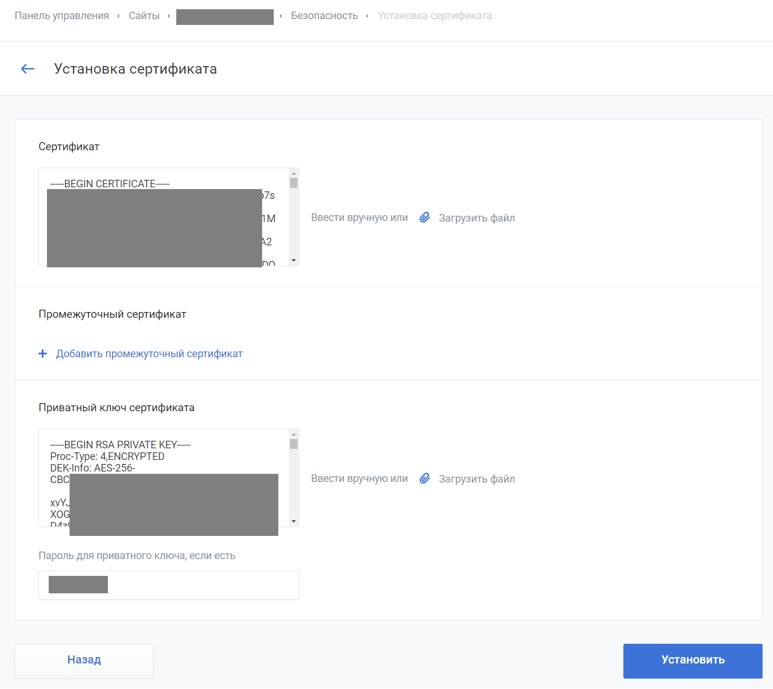The image size is (773, 689).
Task: Click the private key textarea scroll-down arrow
Action: tap(293, 522)
